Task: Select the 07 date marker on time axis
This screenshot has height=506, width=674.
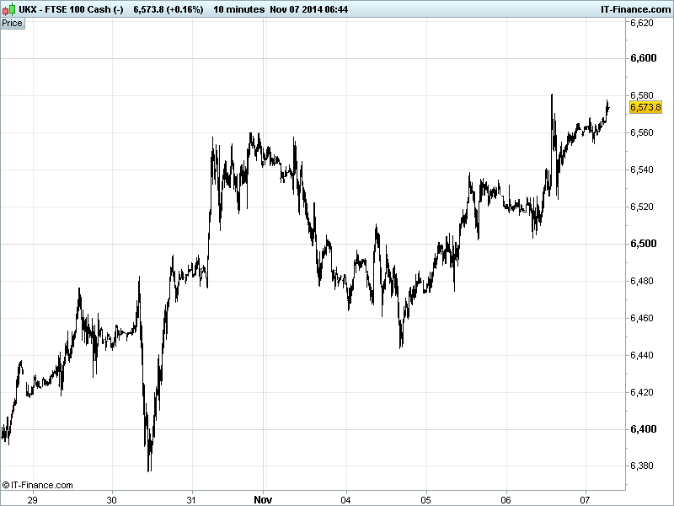Action: point(586,498)
